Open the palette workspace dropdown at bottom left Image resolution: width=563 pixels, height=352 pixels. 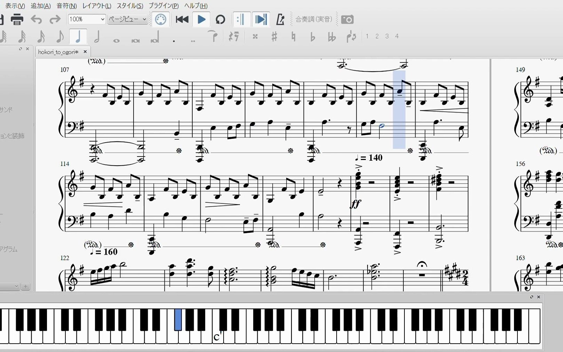tap(10, 286)
